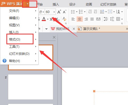Switch to the 动画 ribbon tab
This screenshot has width=128, height=105.
(89, 4)
